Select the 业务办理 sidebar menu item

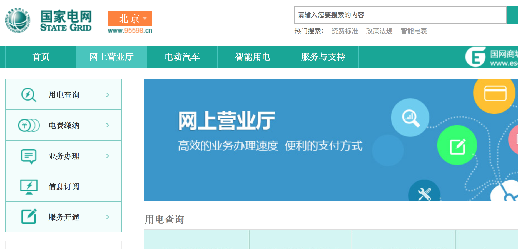[x=64, y=156]
